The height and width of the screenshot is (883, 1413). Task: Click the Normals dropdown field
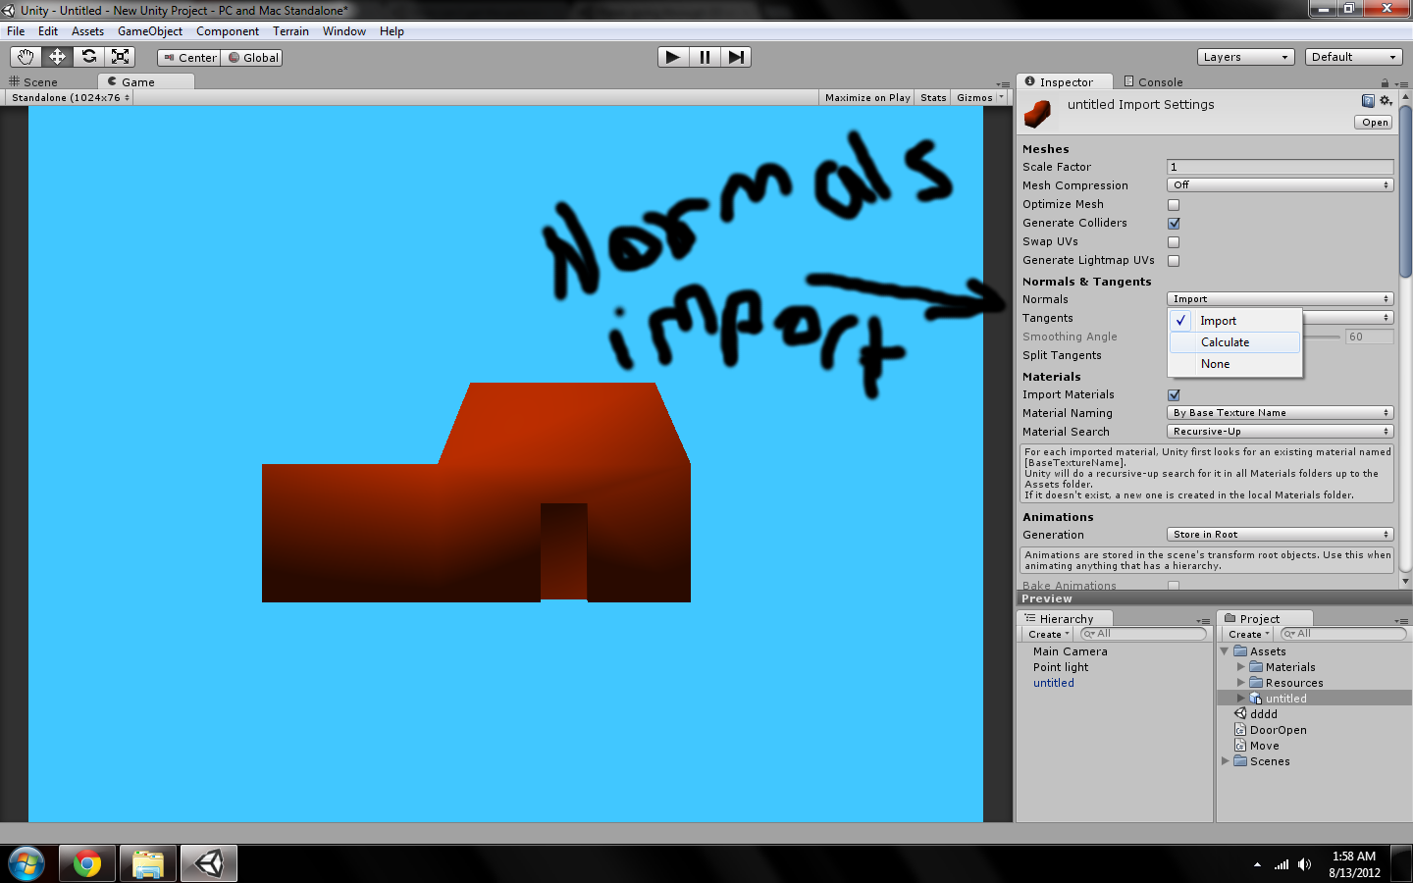click(x=1280, y=299)
